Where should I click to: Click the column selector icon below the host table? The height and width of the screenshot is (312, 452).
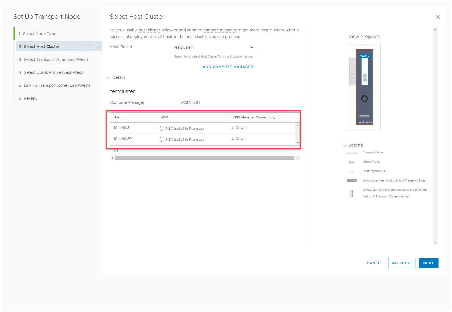pyautogui.click(x=116, y=150)
